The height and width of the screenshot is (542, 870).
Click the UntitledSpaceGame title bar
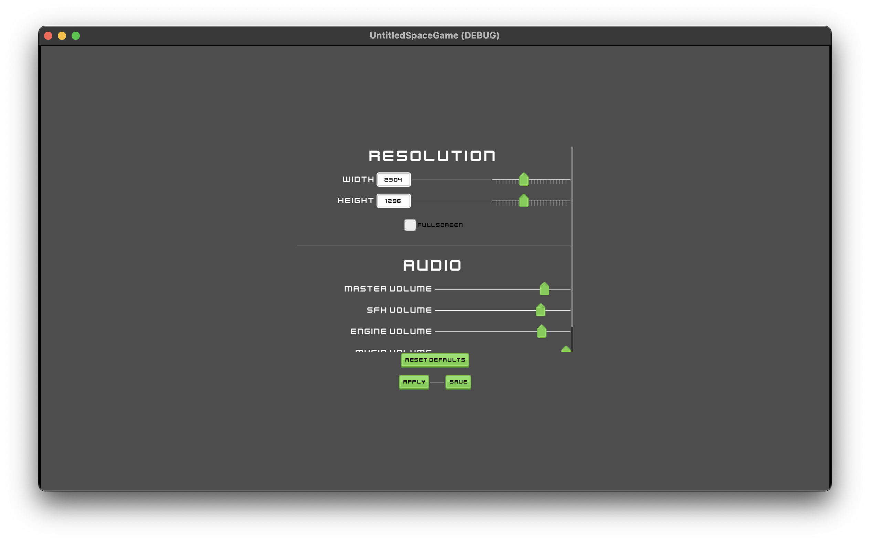click(x=435, y=35)
